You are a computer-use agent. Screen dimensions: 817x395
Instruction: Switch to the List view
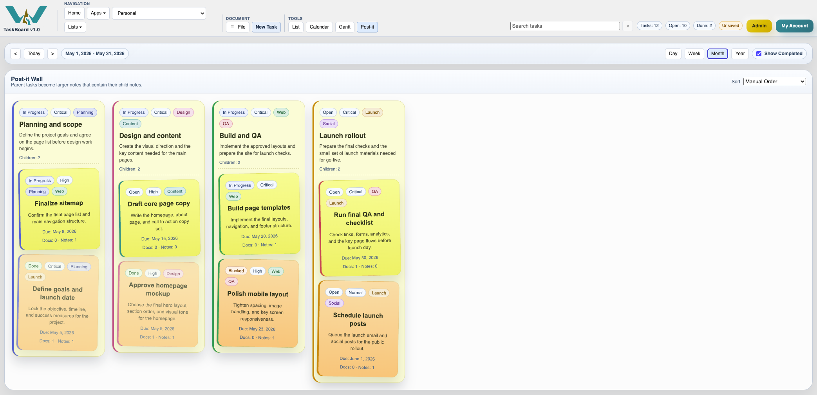[296, 27]
